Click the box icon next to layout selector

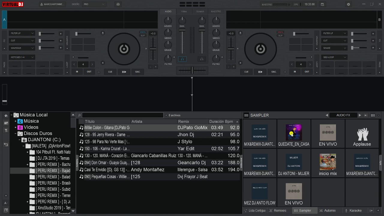(118, 4)
